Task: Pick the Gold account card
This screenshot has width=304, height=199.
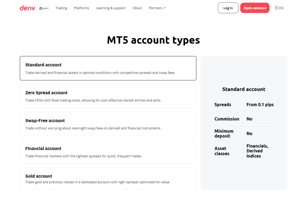Action: [x=108, y=179]
